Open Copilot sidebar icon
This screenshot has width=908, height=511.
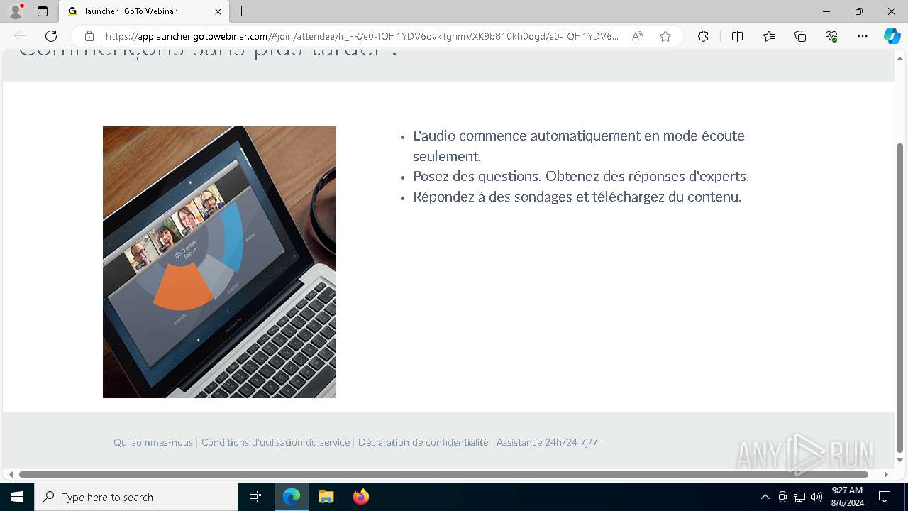click(892, 36)
